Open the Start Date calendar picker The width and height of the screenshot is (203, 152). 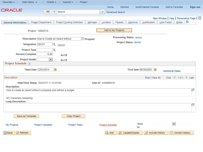[x=55, y=70]
